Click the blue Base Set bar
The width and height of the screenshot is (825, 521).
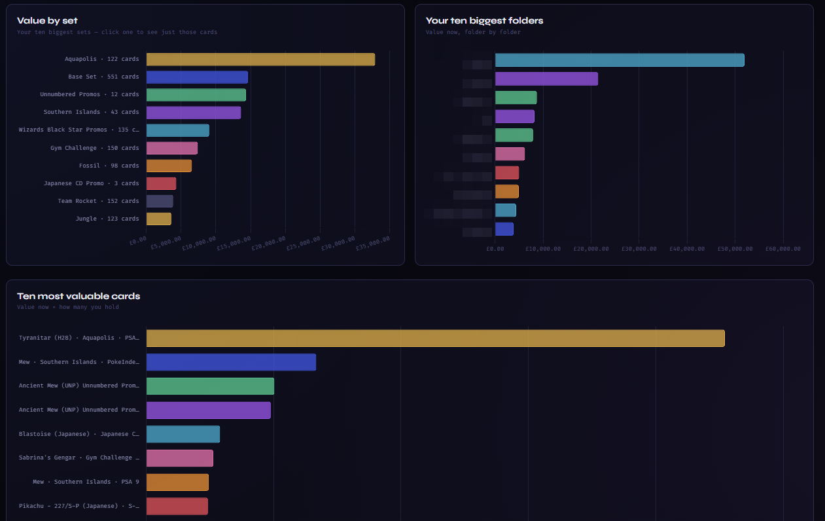tap(197, 77)
